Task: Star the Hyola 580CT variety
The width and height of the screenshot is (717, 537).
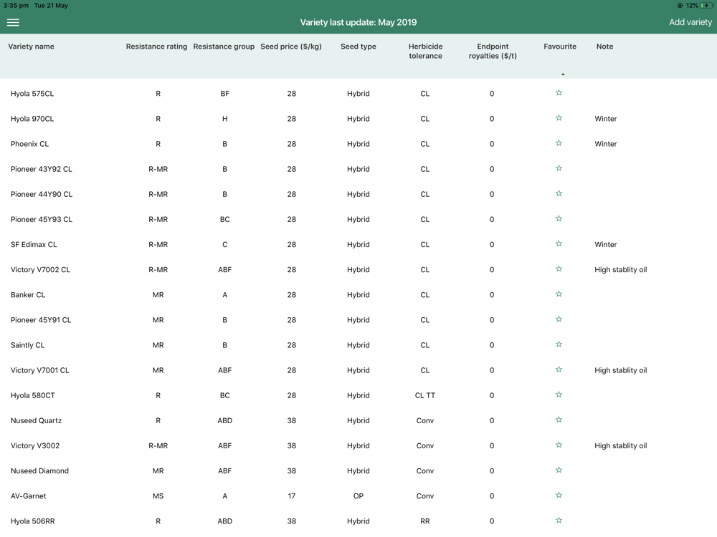Action: point(559,394)
